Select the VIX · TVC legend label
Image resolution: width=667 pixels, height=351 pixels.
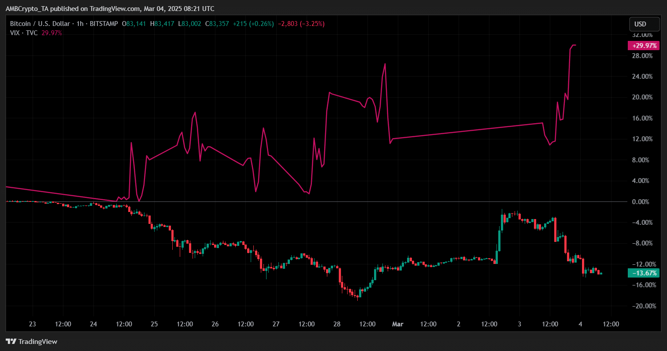click(x=24, y=33)
